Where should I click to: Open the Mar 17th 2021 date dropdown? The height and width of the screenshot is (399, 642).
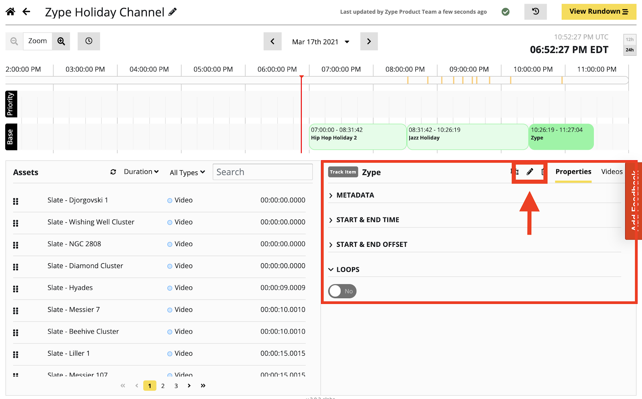pos(321,42)
